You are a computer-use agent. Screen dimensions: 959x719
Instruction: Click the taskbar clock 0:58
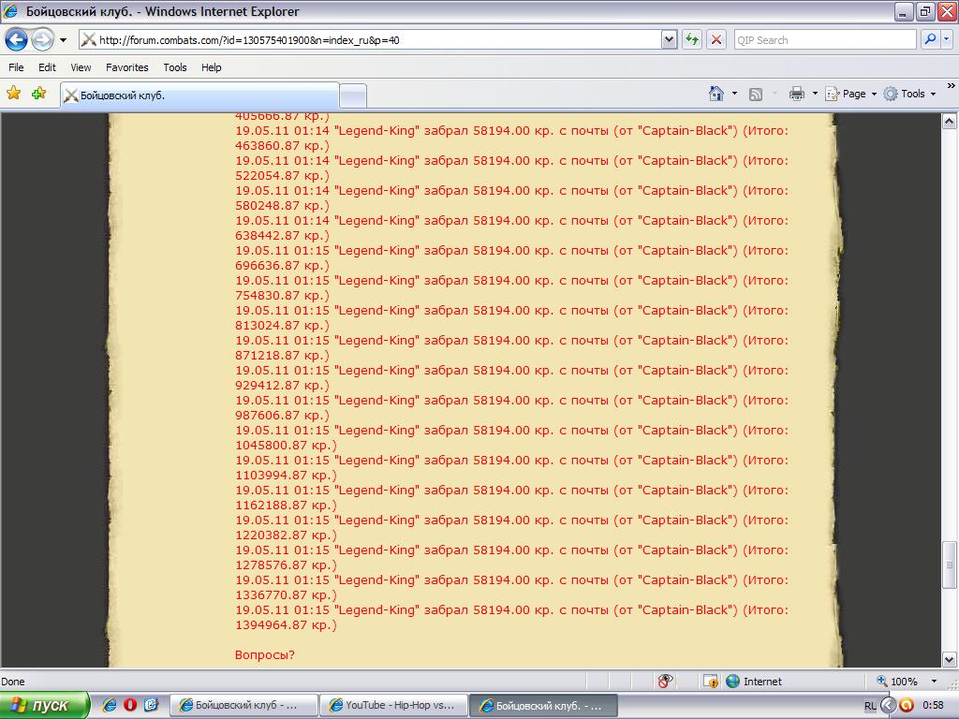(x=934, y=705)
